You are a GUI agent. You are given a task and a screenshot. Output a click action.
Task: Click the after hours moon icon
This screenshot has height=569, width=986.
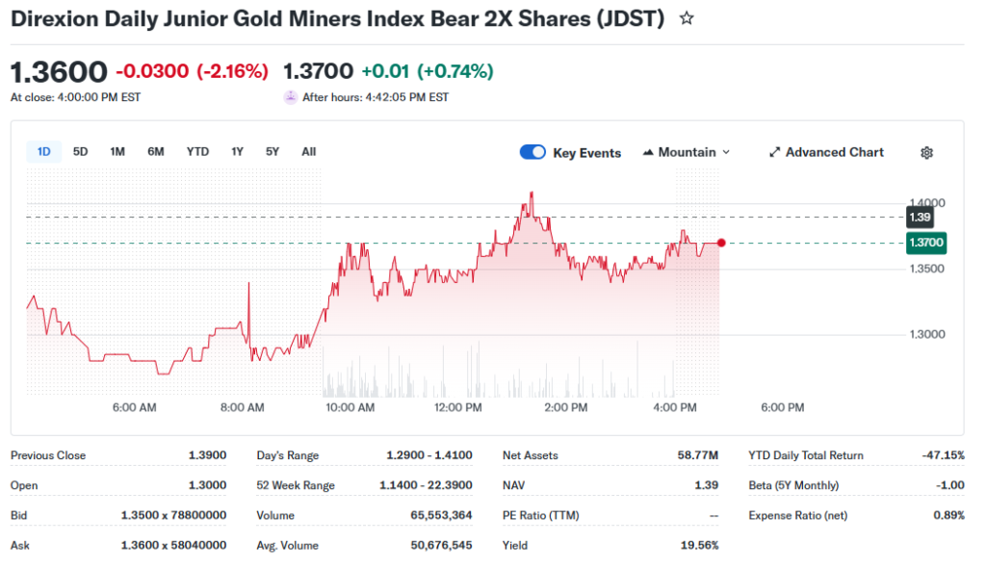[x=291, y=97]
